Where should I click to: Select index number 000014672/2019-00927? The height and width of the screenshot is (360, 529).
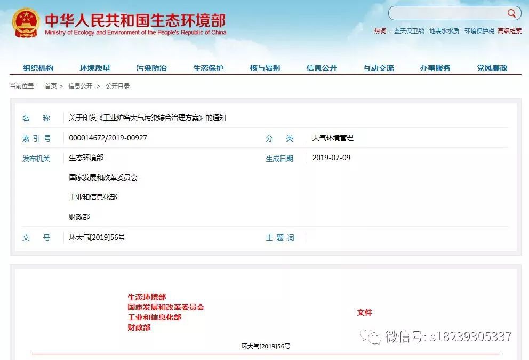coord(108,138)
